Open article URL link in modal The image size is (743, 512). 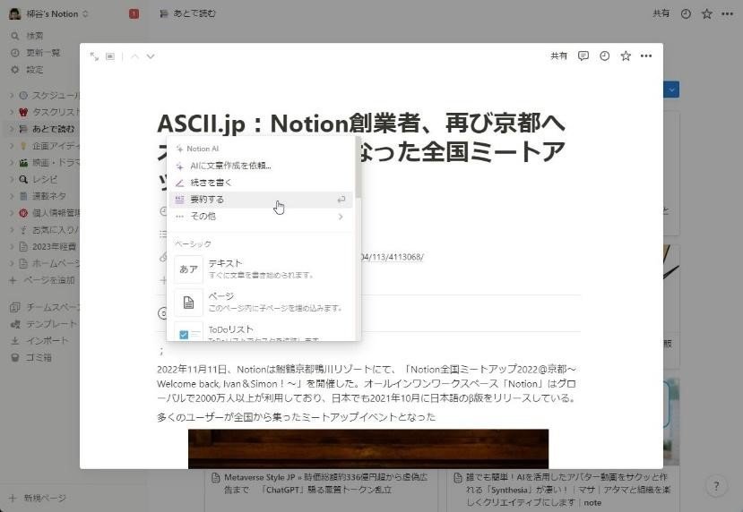pyautogui.click(x=393, y=257)
